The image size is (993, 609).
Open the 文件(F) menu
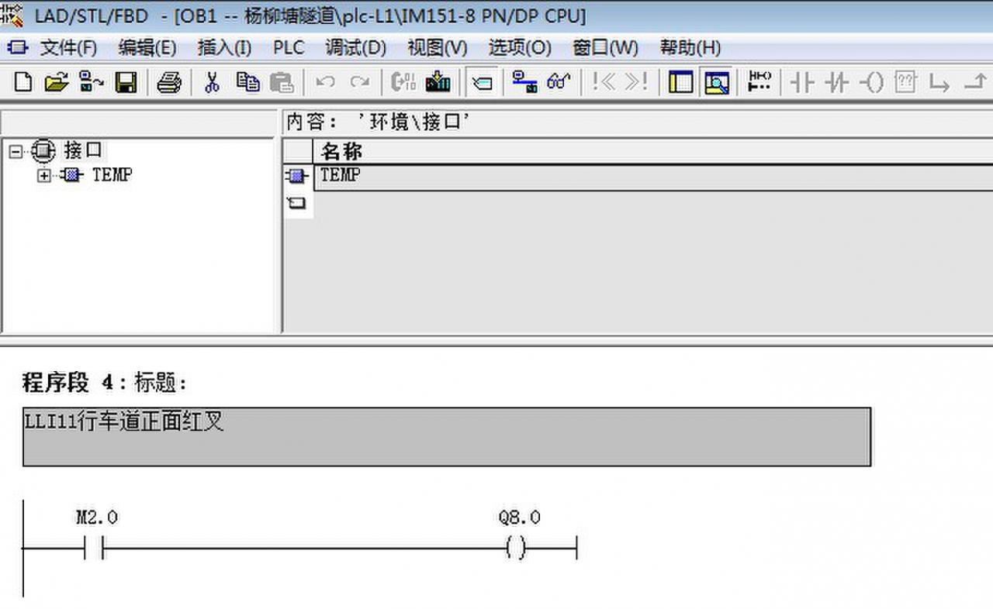tap(68, 48)
